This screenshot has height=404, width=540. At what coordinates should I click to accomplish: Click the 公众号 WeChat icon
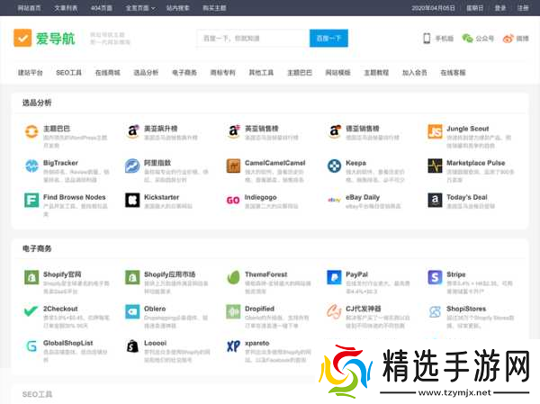click(467, 38)
